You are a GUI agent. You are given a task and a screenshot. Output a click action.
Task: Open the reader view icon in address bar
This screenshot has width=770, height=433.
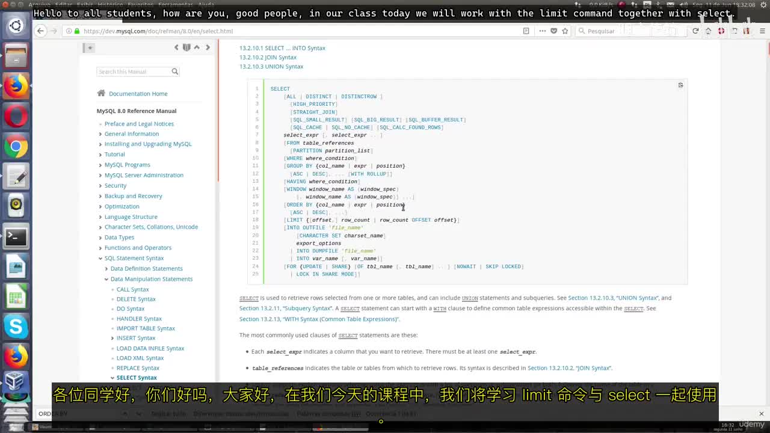[x=526, y=31]
